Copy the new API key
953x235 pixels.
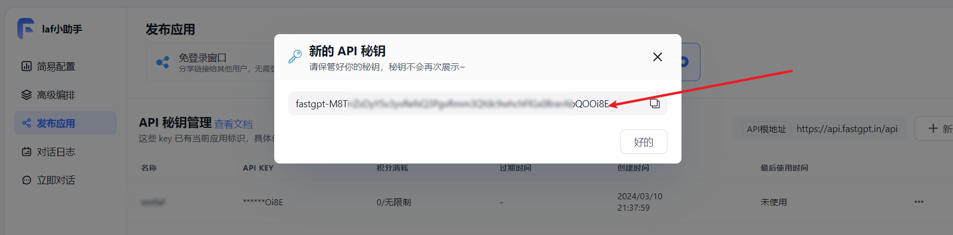click(x=655, y=103)
